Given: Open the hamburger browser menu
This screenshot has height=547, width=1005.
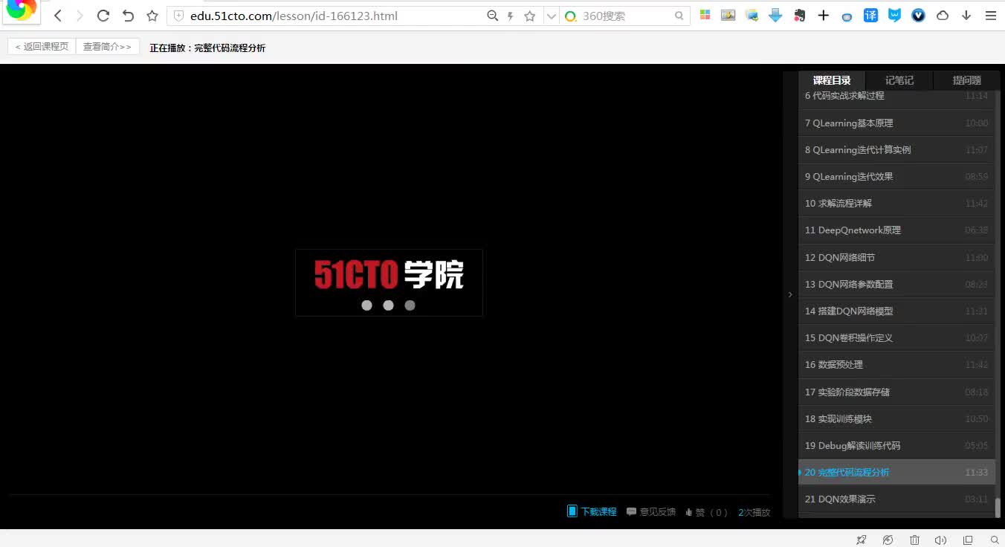Looking at the screenshot, I should (x=991, y=15).
